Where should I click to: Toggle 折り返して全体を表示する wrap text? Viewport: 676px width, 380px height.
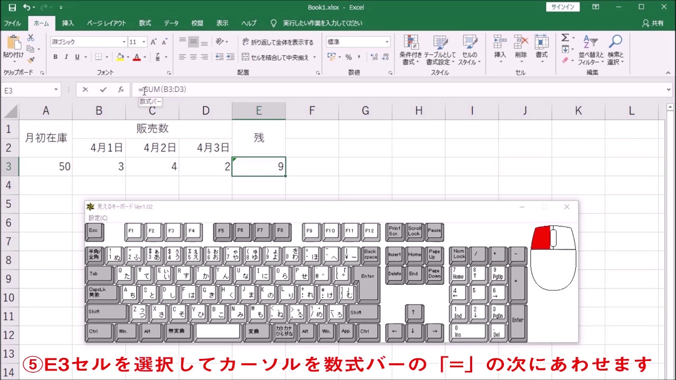(x=278, y=42)
